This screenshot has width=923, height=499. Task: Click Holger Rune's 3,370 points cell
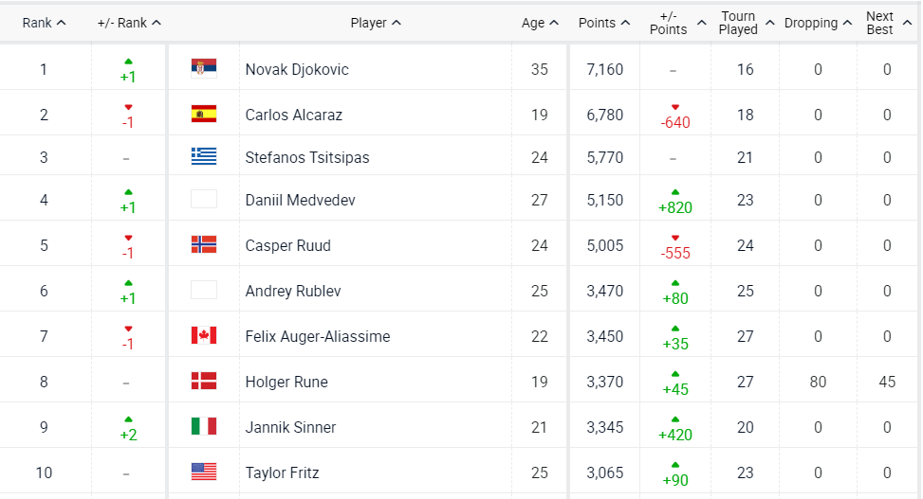(604, 382)
